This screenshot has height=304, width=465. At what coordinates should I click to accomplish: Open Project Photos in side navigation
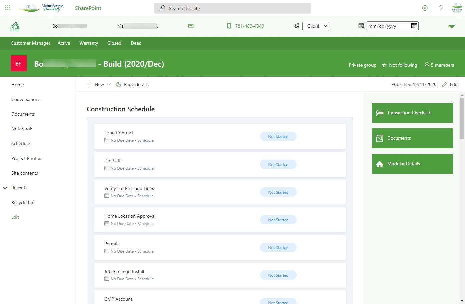(26, 158)
